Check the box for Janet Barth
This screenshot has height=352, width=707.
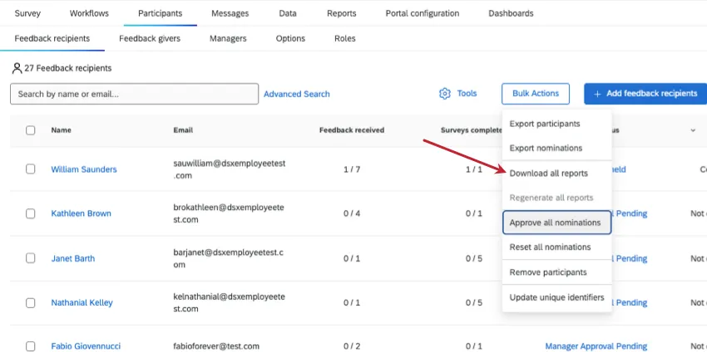pyautogui.click(x=30, y=258)
